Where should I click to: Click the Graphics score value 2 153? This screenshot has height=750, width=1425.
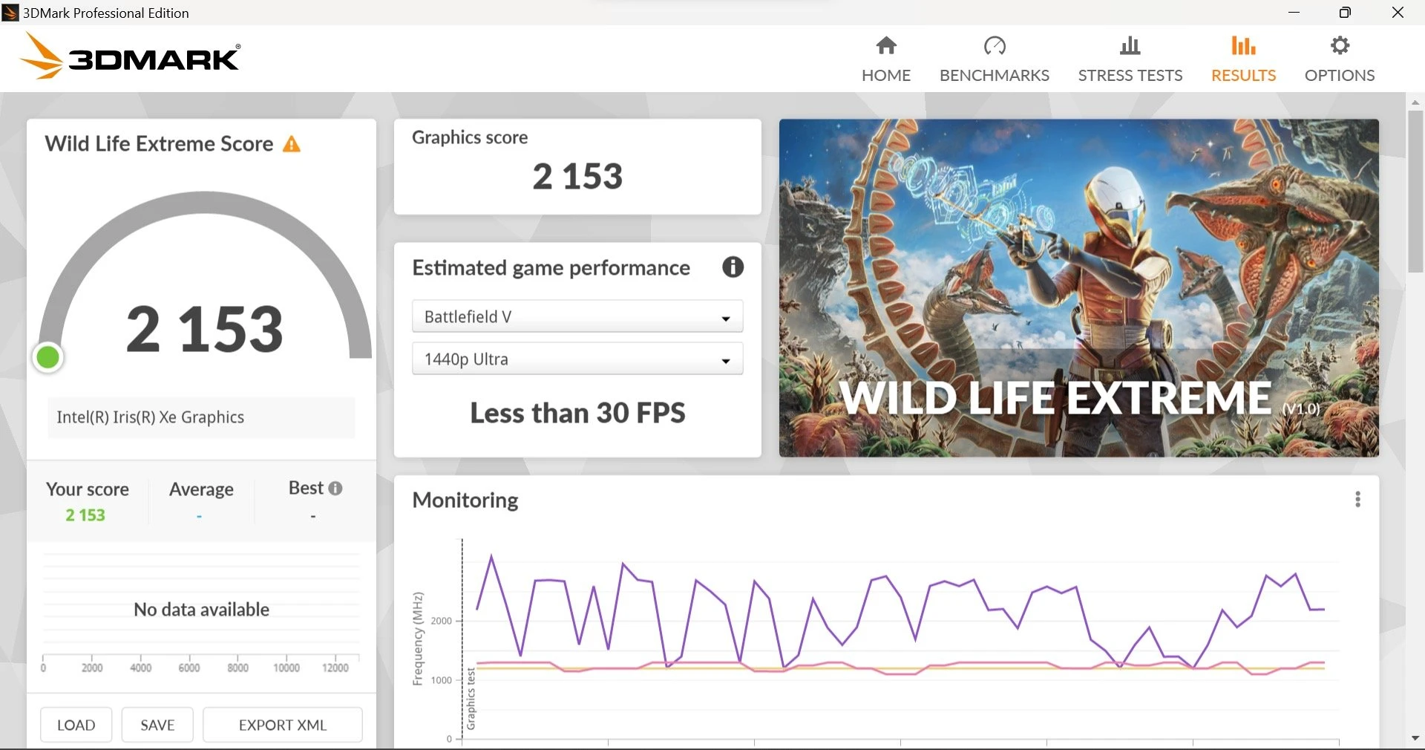point(577,177)
